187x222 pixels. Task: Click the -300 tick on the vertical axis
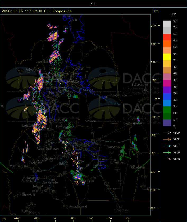[x=152, y=208]
